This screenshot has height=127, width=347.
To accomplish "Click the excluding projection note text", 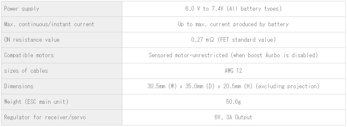I will (x=287, y=86).
